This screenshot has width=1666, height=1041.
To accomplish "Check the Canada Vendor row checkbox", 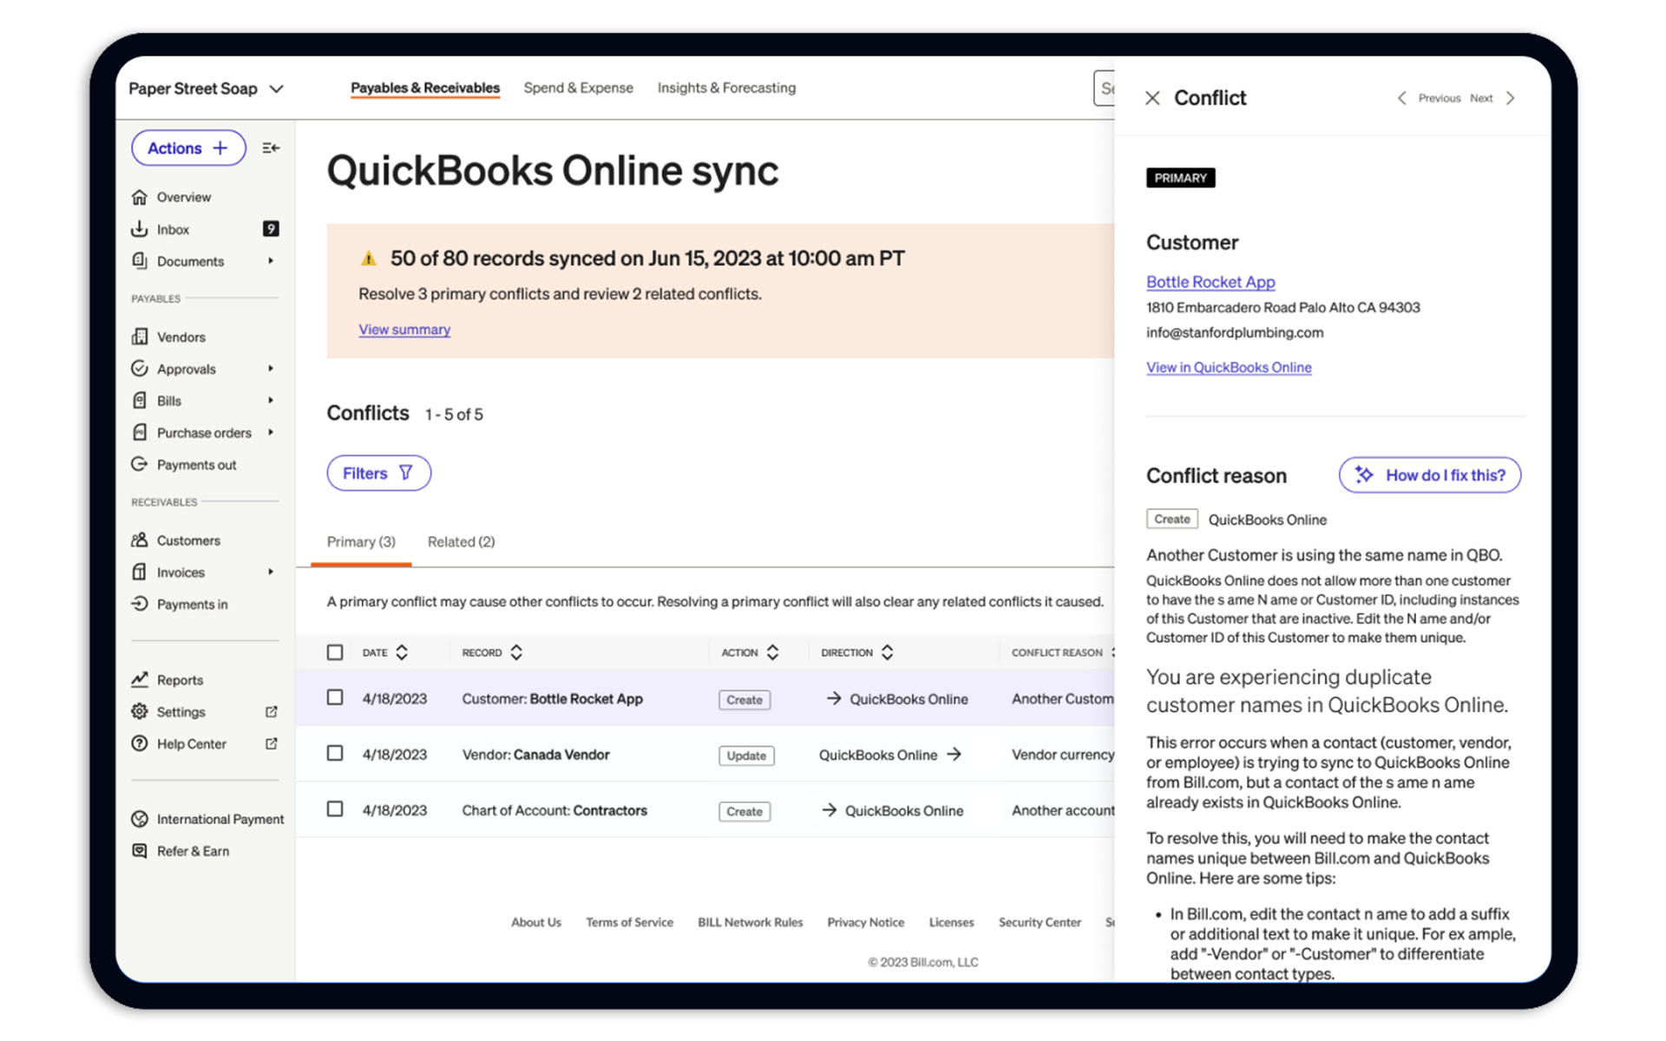I will coord(335,753).
